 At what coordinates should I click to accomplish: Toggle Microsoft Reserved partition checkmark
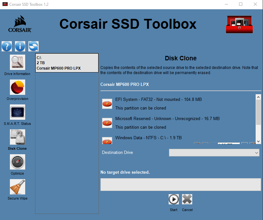point(107,123)
